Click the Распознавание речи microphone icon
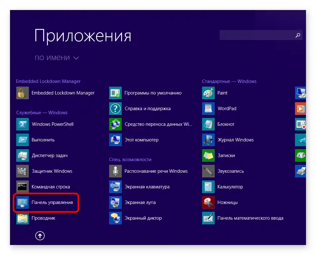Screen dimensions: 316x255 (x=115, y=171)
